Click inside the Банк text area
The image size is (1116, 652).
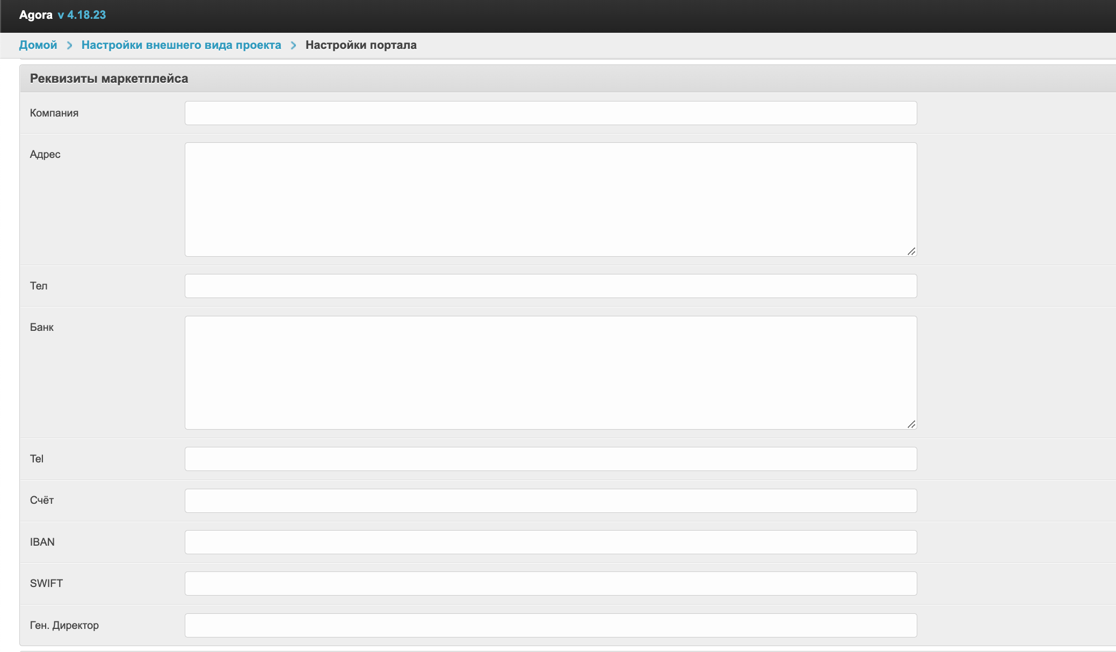point(550,373)
